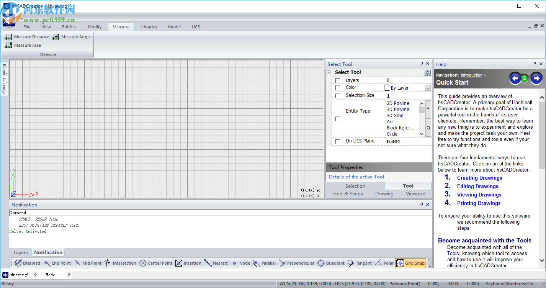
Task: Click the Command input field
Action: pyautogui.click(x=221, y=213)
